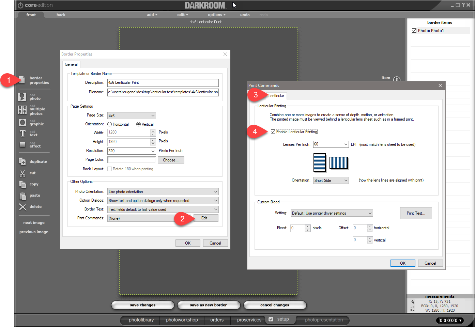Select the cut scissors icon
The image size is (475, 327).
point(22,173)
